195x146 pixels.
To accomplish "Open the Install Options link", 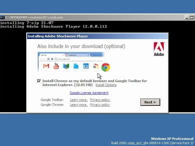I will click(106, 85).
